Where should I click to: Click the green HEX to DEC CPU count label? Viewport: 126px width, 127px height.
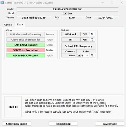pyautogui.click(x=25, y=56)
